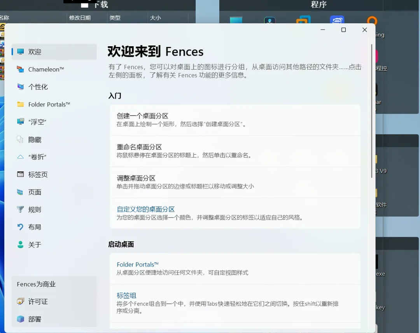The image size is (420, 333).
Task: Click the 欢迎 monitor icon in sidebar
Action: pyautogui.click(x=20, y=52)
